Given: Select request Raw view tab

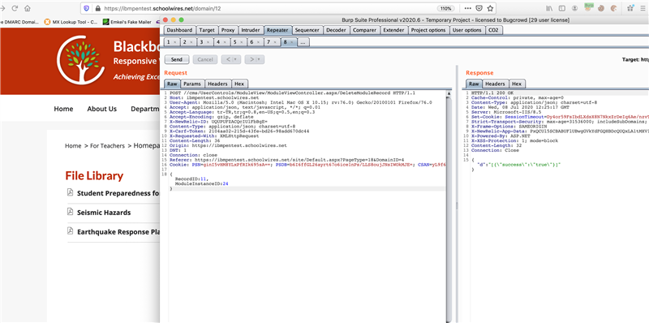Looking at the screenshot, I should (172, 84).
